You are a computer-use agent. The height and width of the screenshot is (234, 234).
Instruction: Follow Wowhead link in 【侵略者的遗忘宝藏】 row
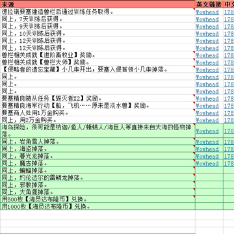click(207, 70)
